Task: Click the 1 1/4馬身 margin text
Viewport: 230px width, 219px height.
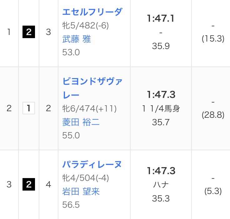Action: (x=161, y=108)
